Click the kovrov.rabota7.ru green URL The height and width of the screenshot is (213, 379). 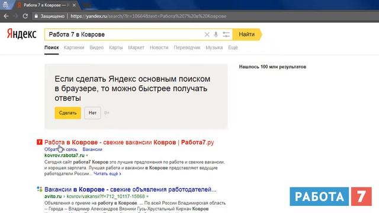(65, 155)
